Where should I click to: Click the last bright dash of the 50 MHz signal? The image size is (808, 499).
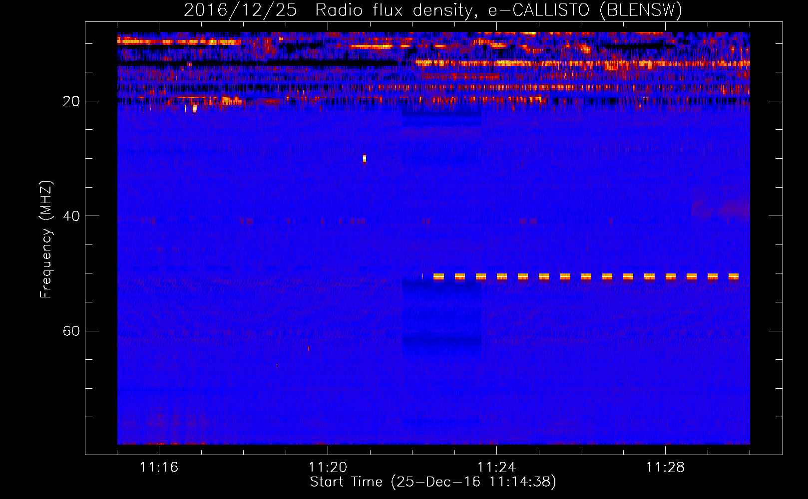[x=734, y=276]
